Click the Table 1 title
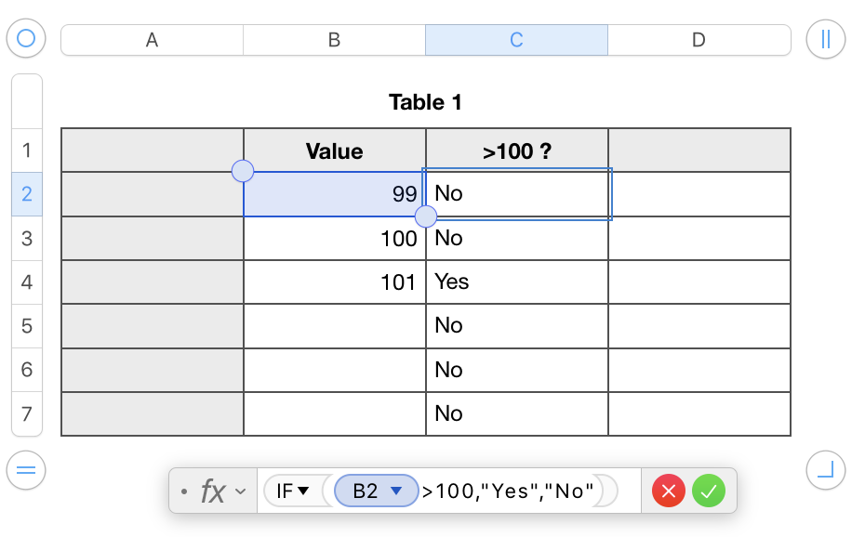 coord(425,102)
